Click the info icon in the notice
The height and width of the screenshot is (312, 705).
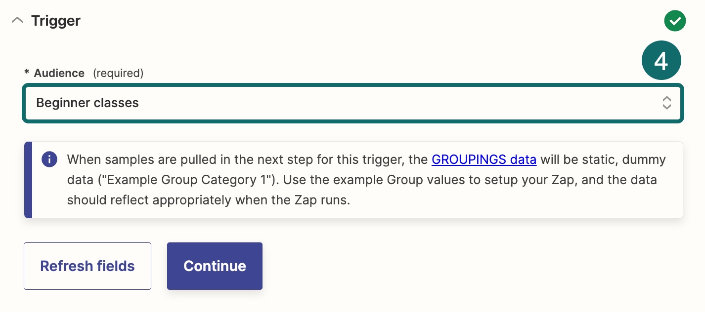pos(49,160)
